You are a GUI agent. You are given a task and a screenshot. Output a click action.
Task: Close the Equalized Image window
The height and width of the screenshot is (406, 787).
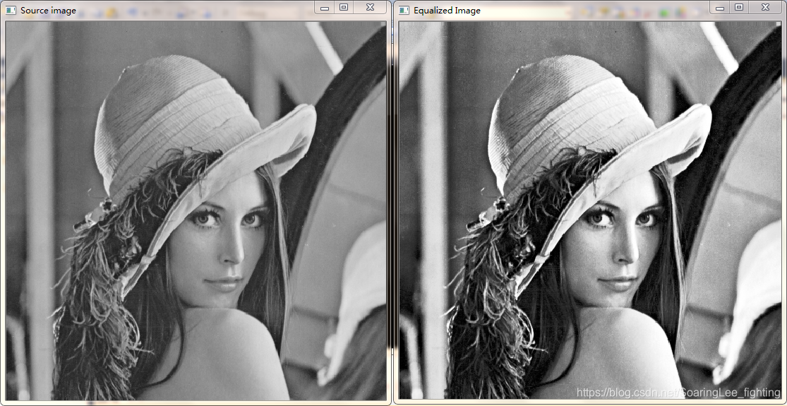[x=765, y=8]
